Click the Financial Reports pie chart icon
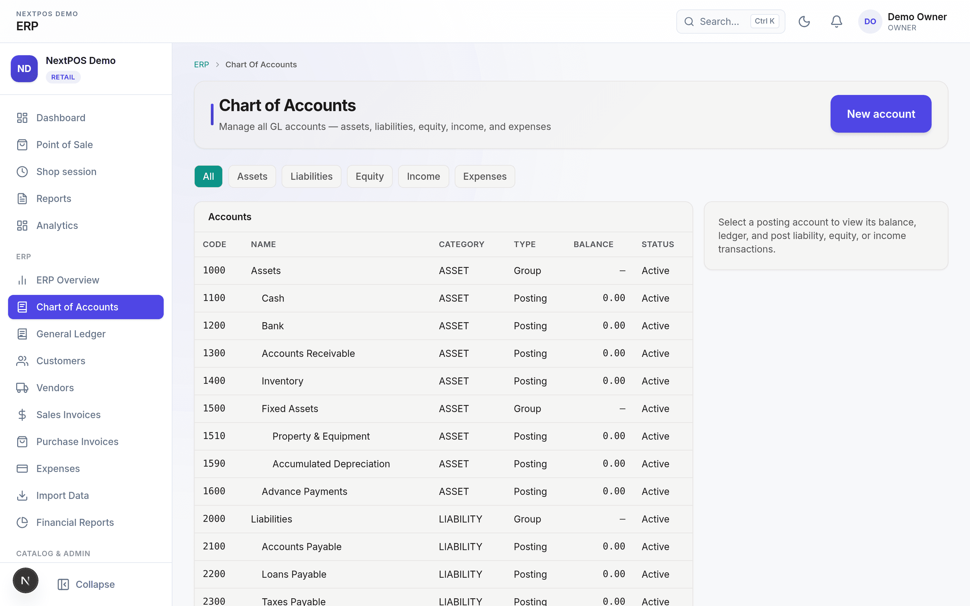 click(x=22, y=522)
